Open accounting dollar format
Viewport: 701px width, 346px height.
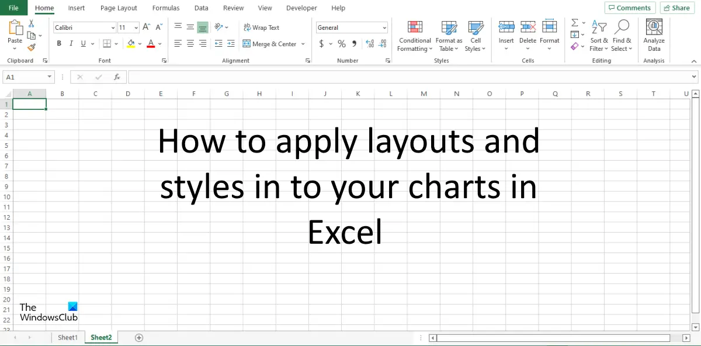tap(322, 44)
